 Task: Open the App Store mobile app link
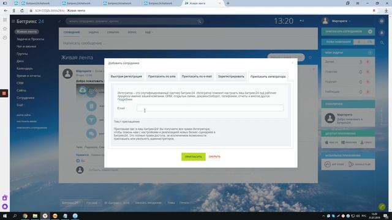(334, 164)
